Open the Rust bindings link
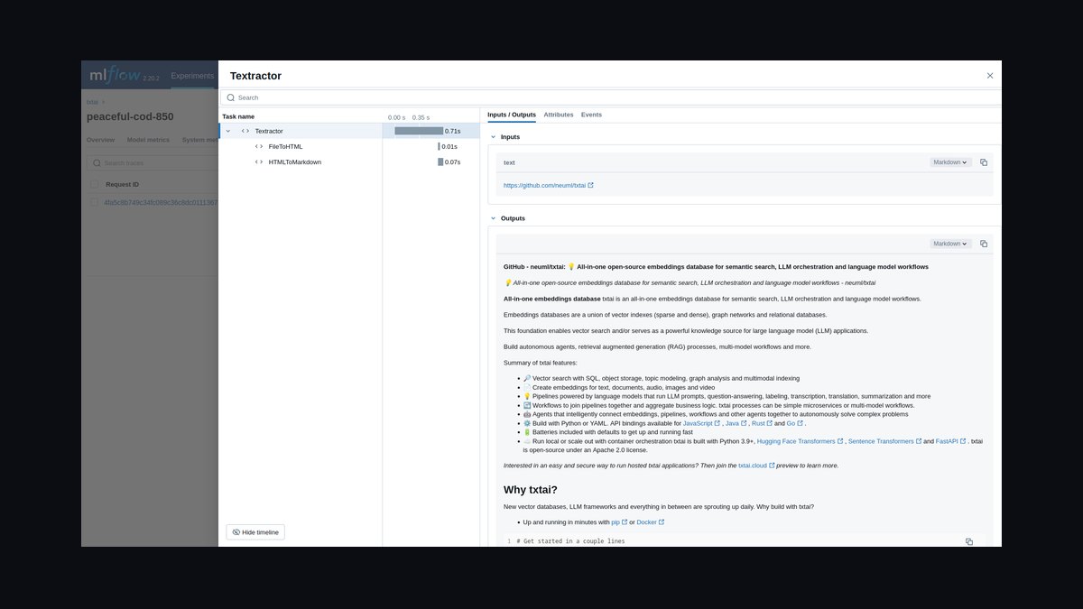This screenshot has width=1083, height=609. click(x=762, y=423)
